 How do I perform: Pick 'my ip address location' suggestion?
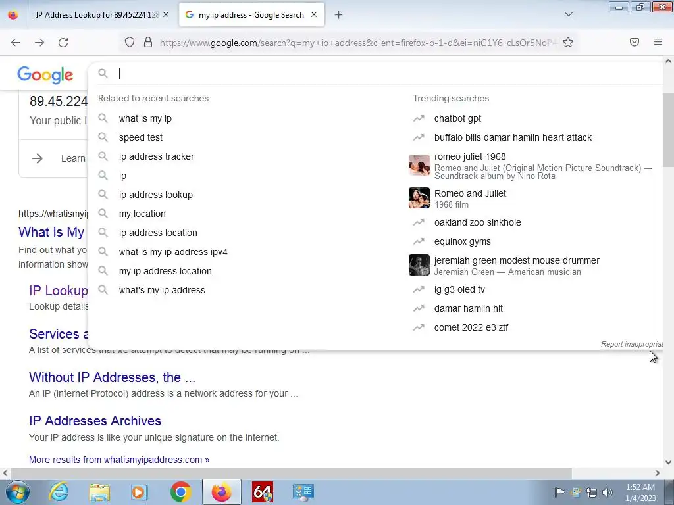coord(165,271)
